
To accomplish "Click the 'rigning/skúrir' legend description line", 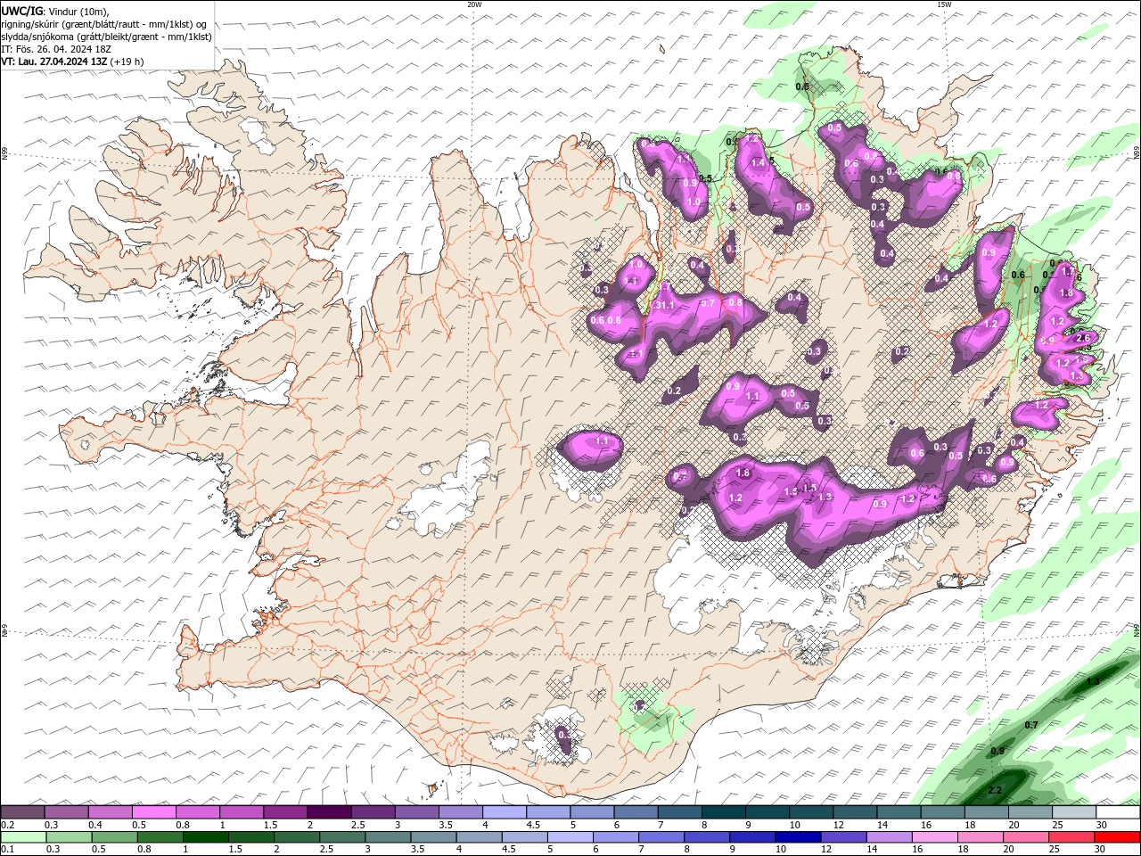I will [104, 24].
